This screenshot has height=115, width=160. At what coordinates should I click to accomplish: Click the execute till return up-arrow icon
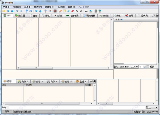click(x=46, y=11)
